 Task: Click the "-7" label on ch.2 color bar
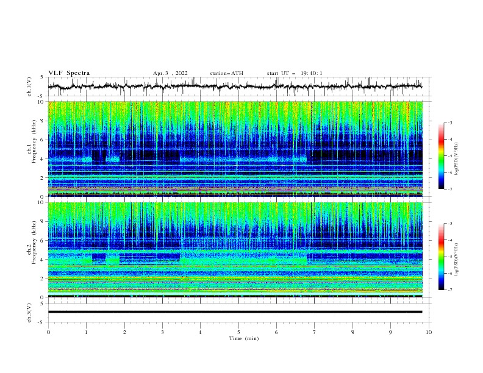[x=449, y=290]
